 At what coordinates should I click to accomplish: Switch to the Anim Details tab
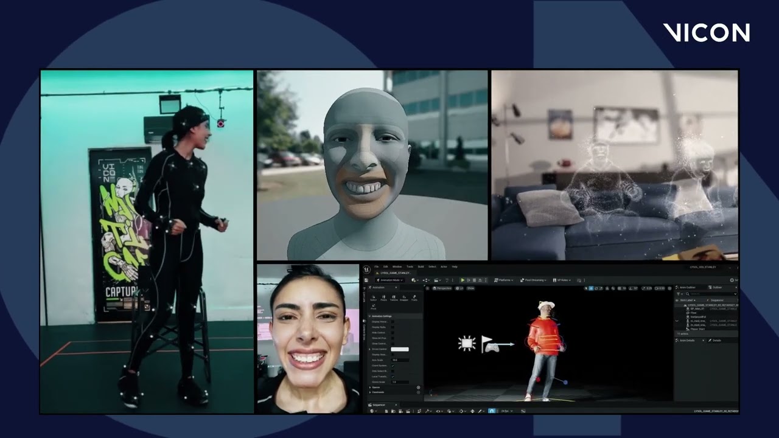point(687,340)
